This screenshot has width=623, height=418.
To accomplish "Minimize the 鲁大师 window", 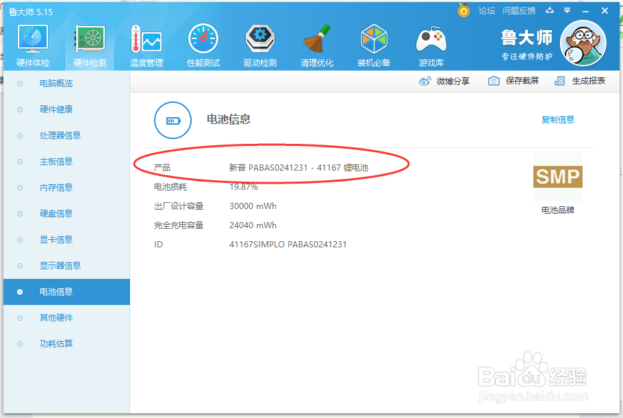I will click(x=585, y=11).
